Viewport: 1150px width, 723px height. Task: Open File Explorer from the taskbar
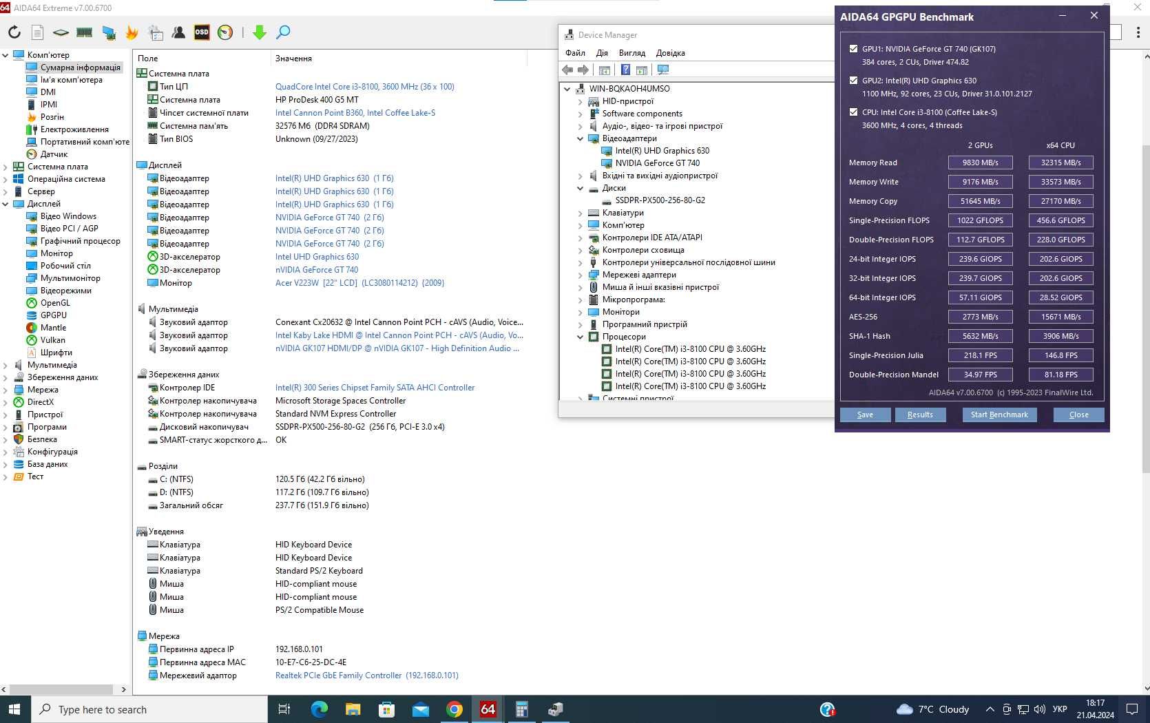[x=353, y=709]
